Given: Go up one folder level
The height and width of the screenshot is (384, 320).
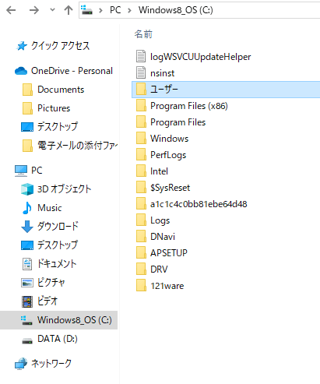Looking at the screenshot, I should tap(69, 10).
